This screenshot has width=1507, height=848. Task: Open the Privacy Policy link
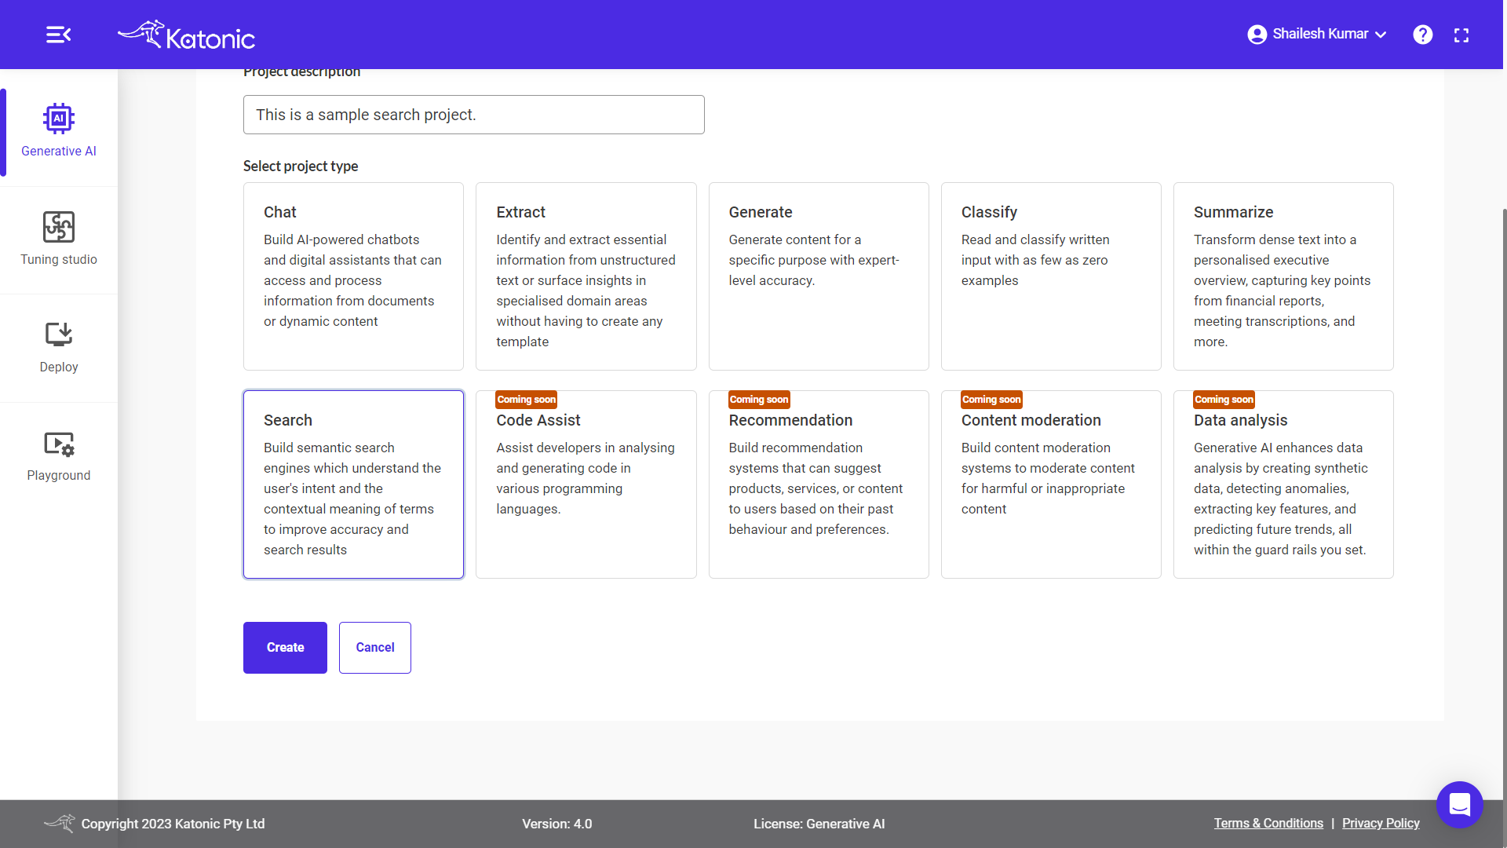[1381, 823]
